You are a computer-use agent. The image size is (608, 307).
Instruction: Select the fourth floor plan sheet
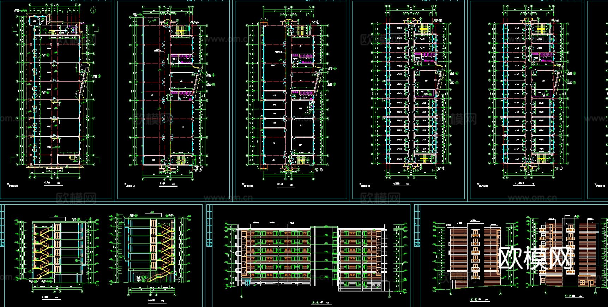[x=409, y=100]
